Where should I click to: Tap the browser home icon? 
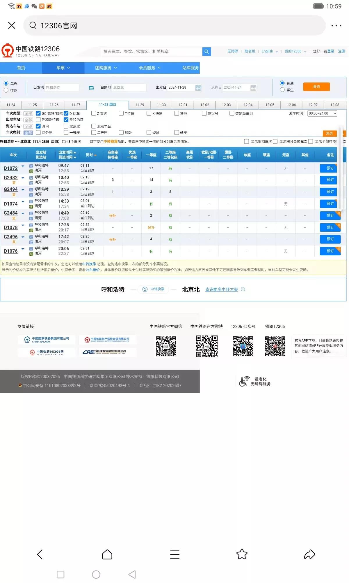[107, 554]
